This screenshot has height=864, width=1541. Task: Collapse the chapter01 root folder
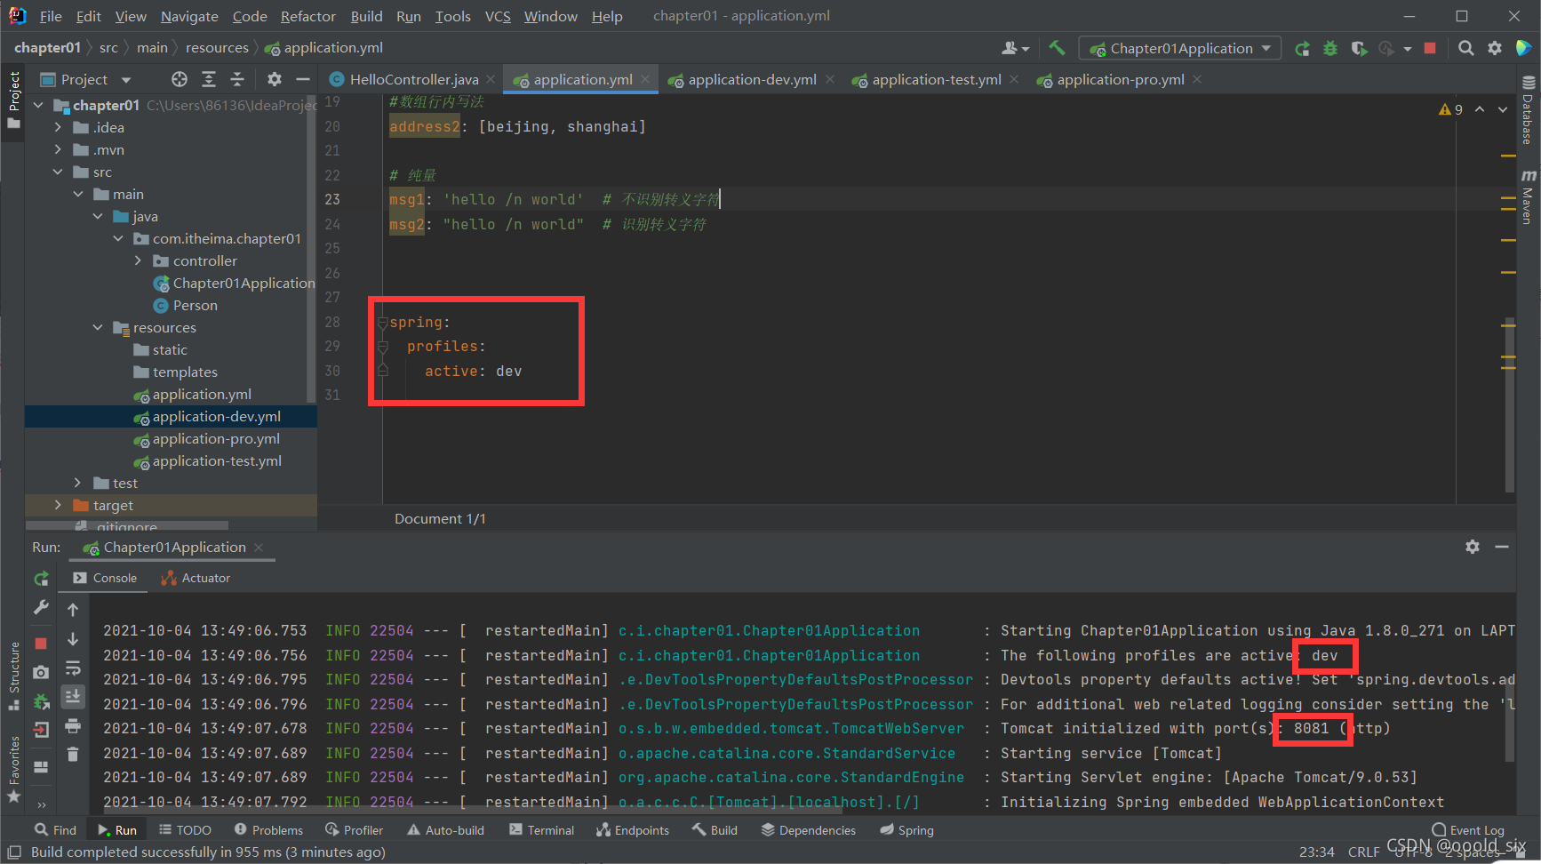click(38, 105)
